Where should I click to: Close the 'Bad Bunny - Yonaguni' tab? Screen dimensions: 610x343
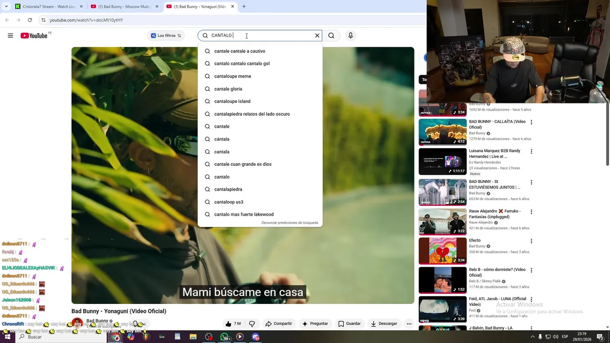(232, 7)
